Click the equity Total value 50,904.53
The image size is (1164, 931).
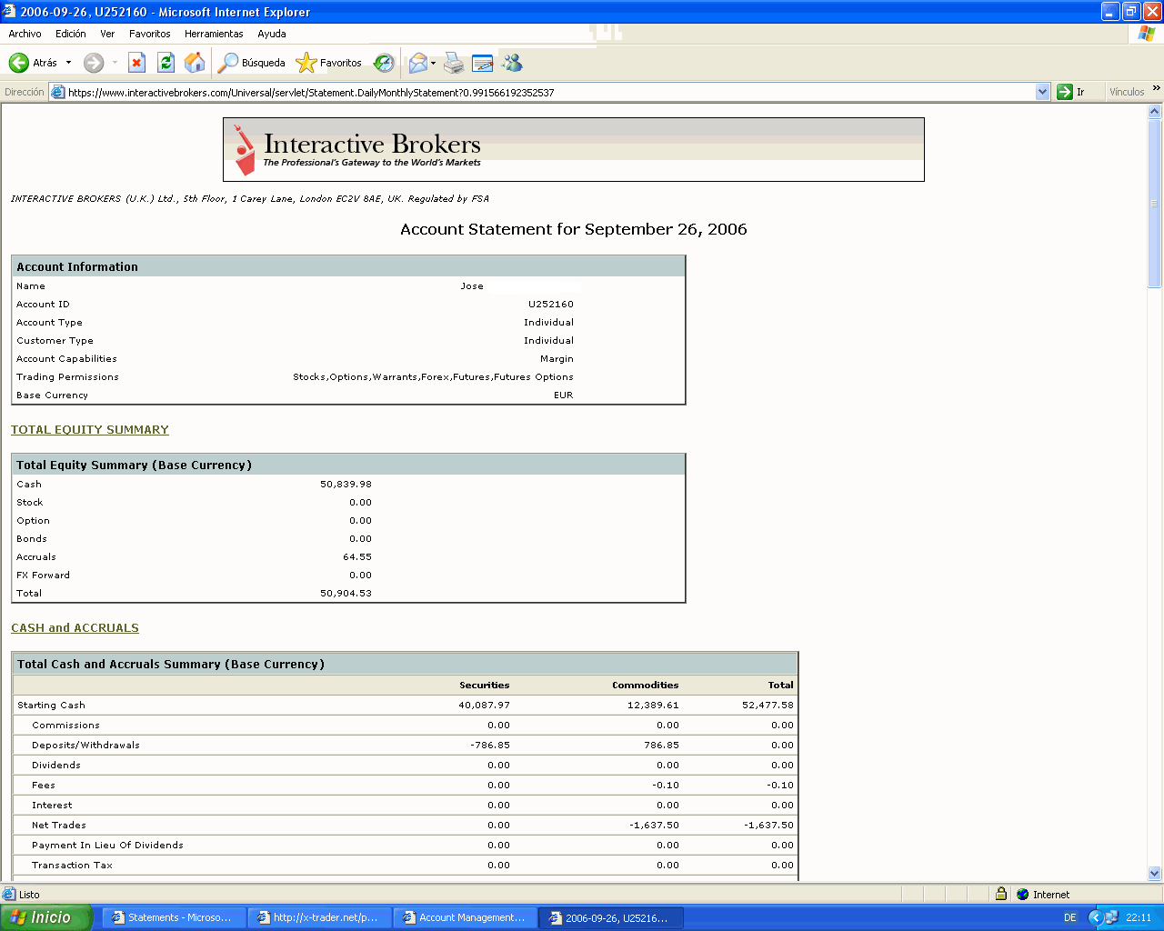pos(346,594)
